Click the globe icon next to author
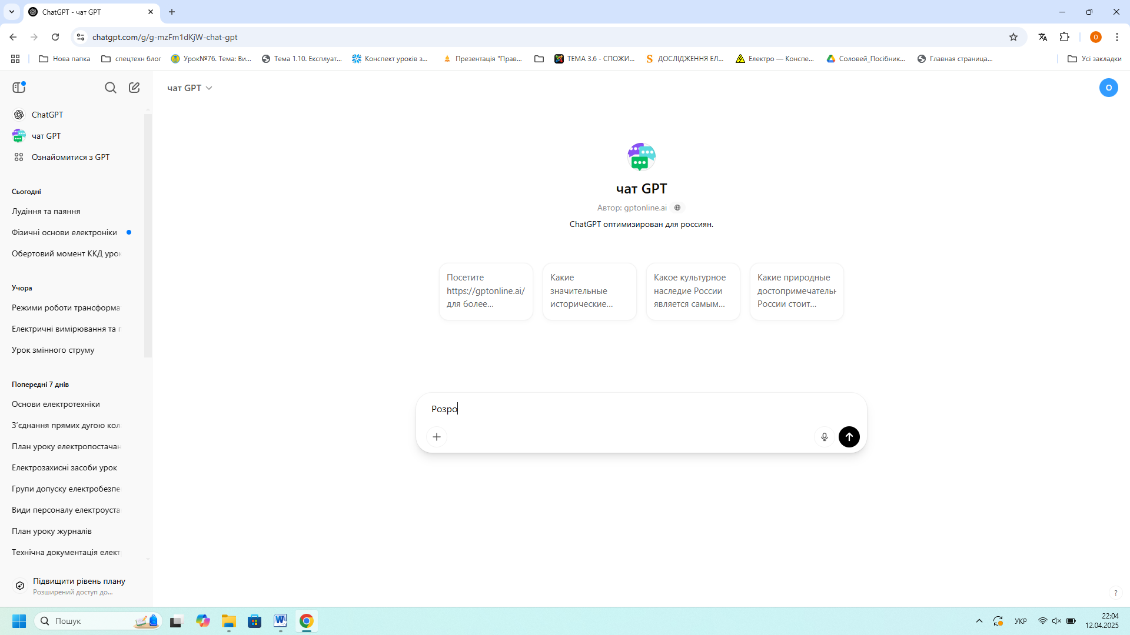This screenshot has width=1130, height=635. 677,208
